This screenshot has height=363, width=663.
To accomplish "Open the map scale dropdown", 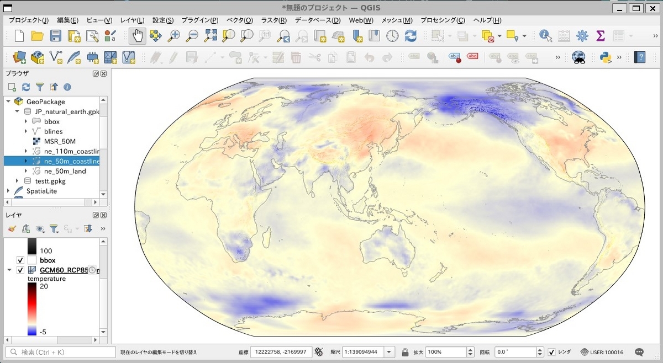I will click(390, 352).
